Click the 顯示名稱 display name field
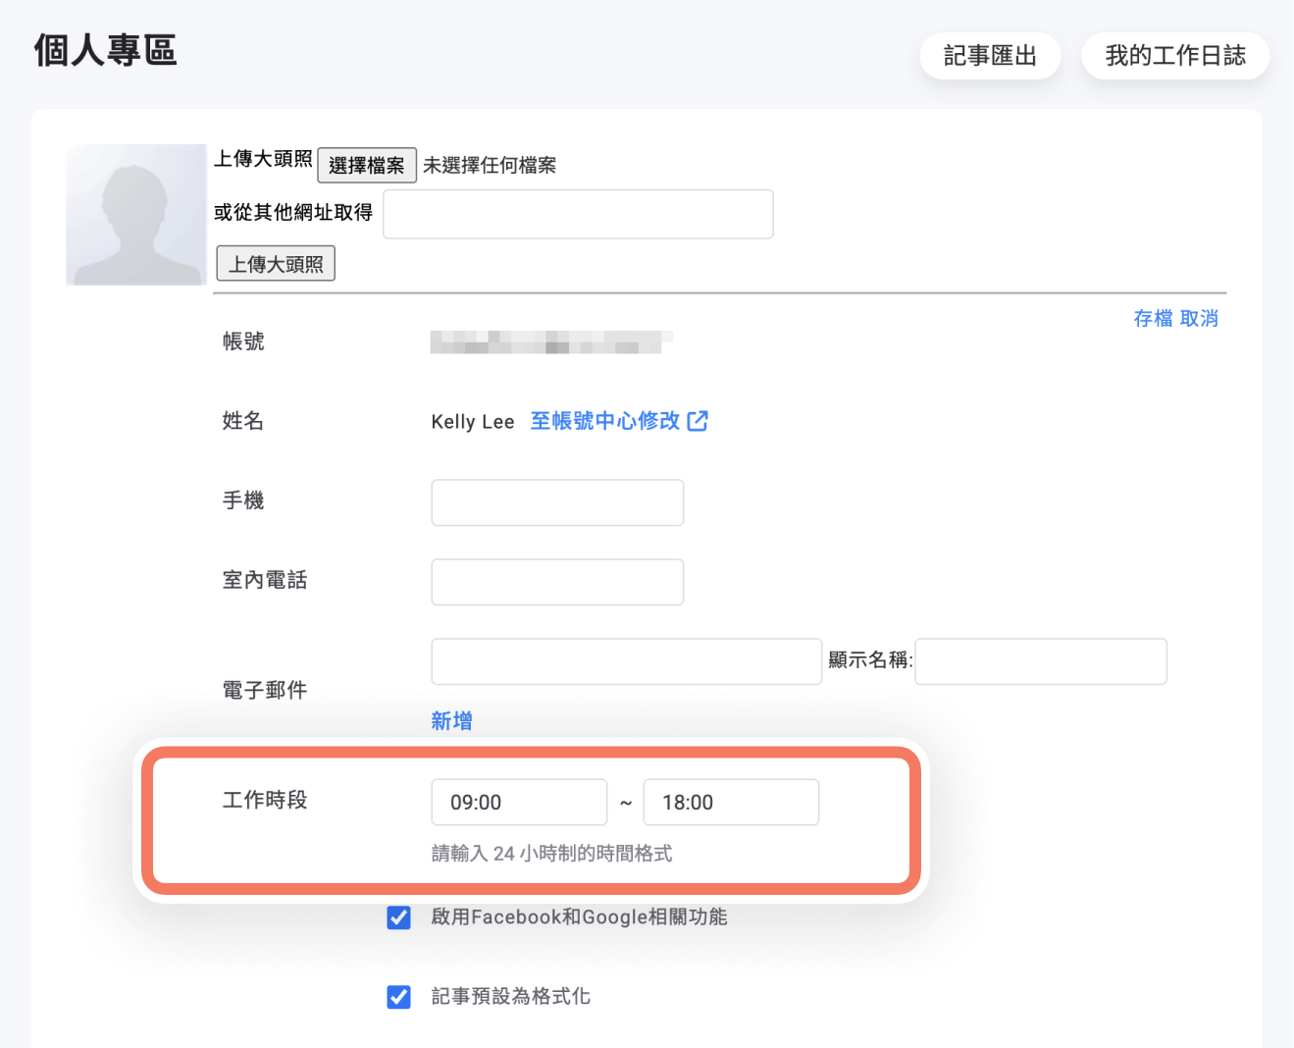 [x=1040, y=661]
